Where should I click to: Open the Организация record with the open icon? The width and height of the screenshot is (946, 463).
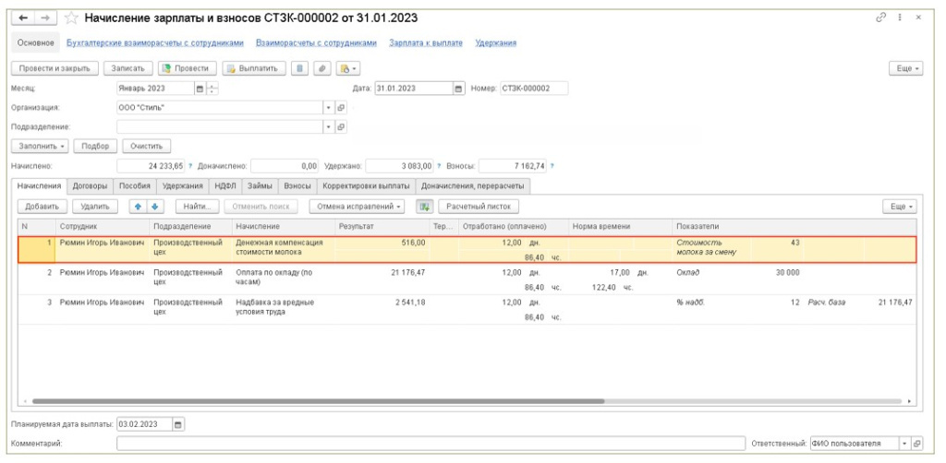pyautogui.click(x=341, y=108)
